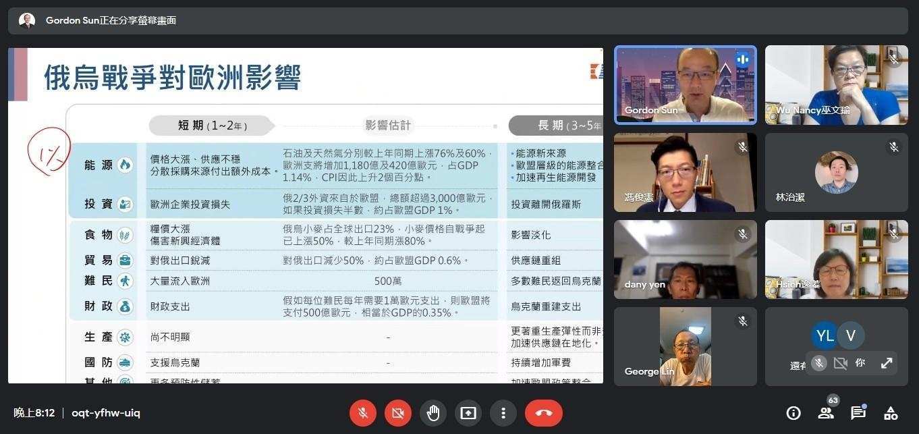The width and height of the screenshot is (919, 434).
Task: Select George Lin's video tile
Action: click(685, 347)
